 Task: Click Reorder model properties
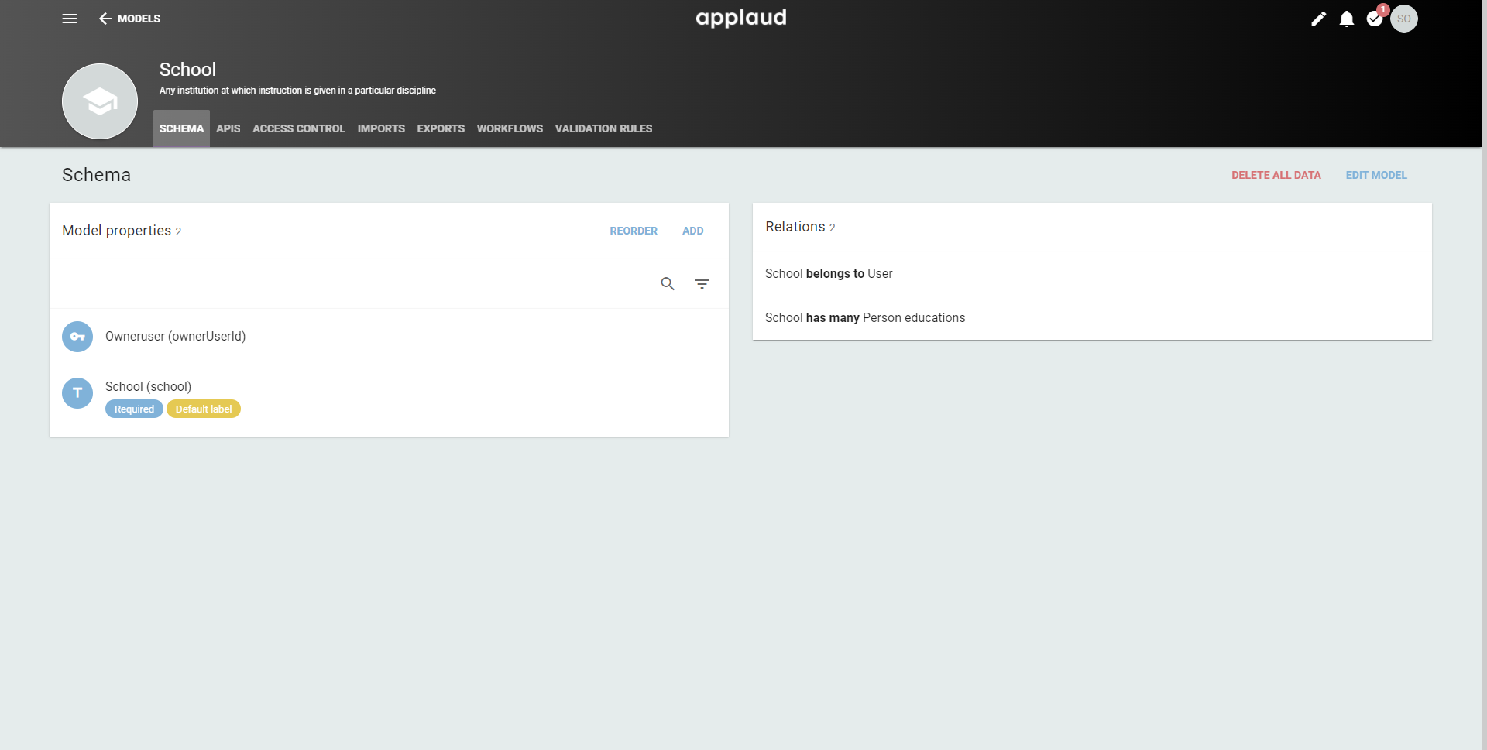tap(634, 231)
